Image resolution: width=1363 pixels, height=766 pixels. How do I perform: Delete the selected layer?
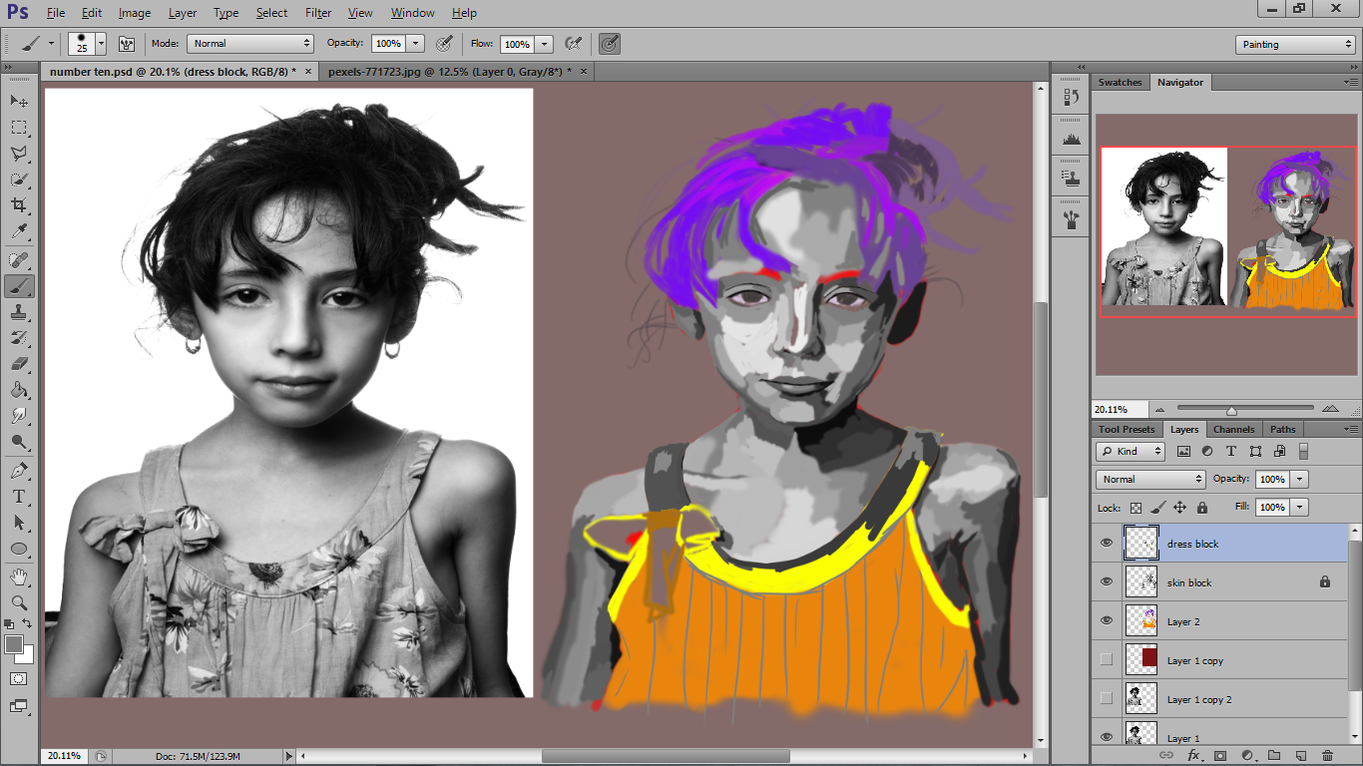(1327, 755)
